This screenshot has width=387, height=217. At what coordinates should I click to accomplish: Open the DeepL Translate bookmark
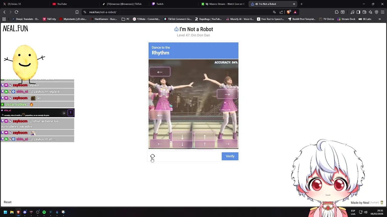(25, 19)
